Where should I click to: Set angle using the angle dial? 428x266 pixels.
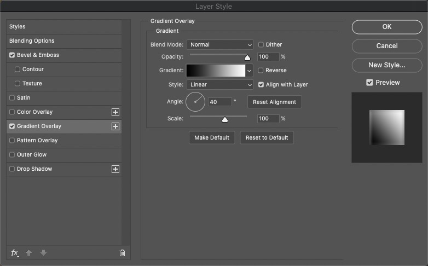195,102
